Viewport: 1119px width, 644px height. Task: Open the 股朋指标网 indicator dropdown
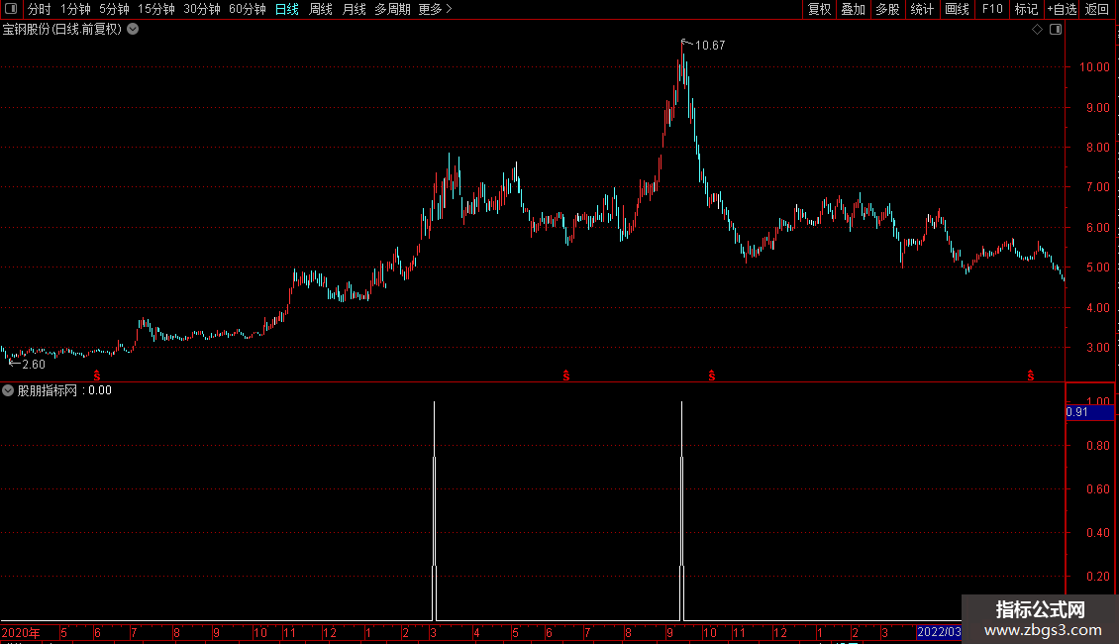(x=8, y=390)
